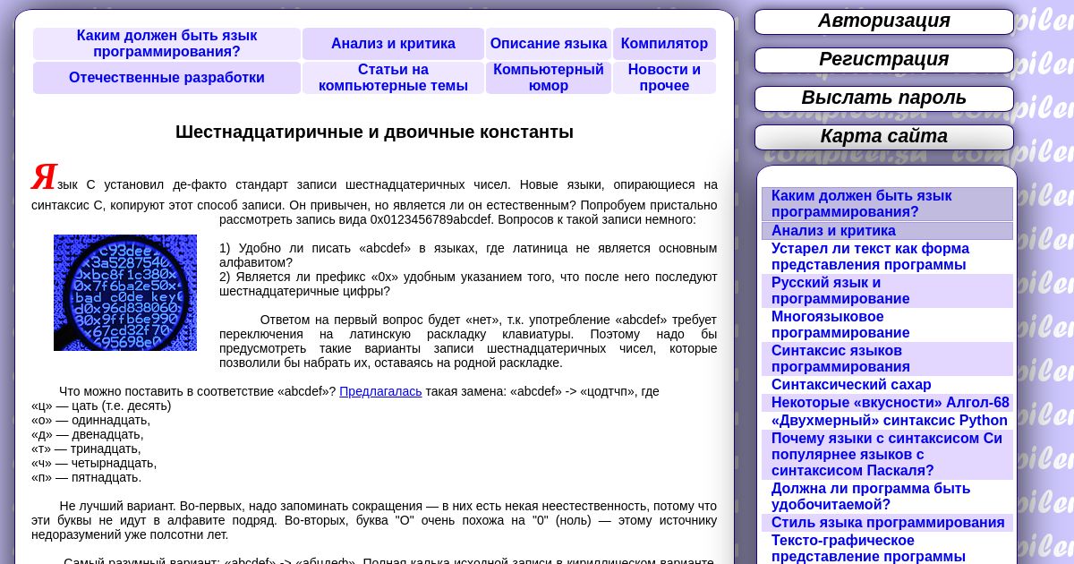Click «Выслать пароль» button
This screenshot has height=564, width=1074.
click(884, 98)
